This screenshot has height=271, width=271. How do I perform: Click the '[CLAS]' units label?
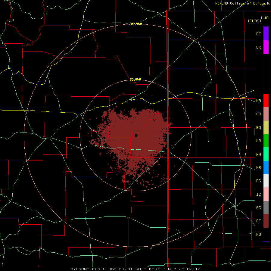tap(254, 21)
